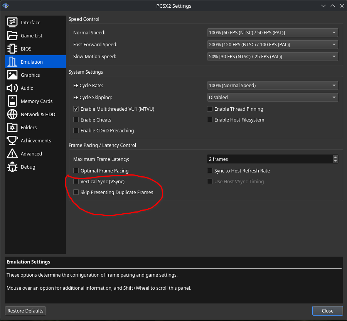Click the Graphics picture icon
The height and width of the screenshot is (321, 347).
pos(12,75)
